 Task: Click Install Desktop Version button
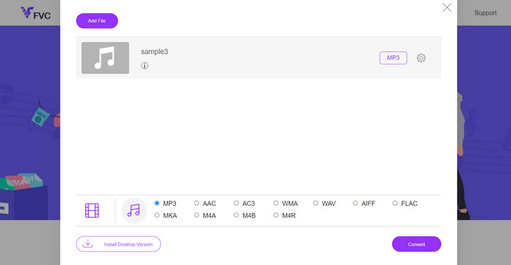click(118, 244)
